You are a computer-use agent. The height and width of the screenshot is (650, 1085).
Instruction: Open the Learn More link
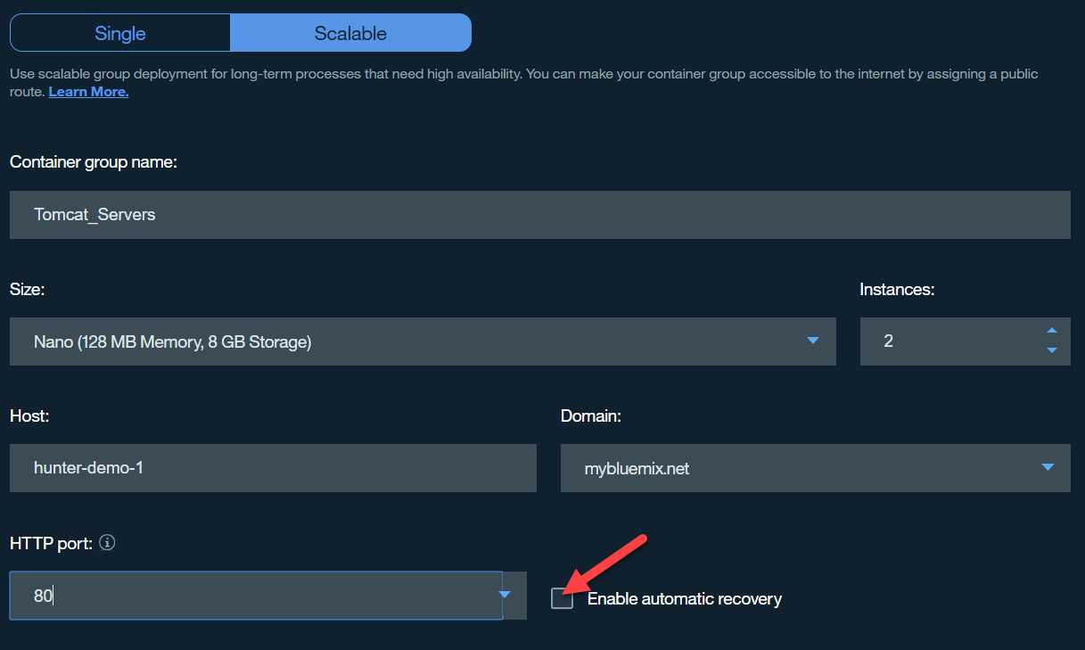click(88, 92)
